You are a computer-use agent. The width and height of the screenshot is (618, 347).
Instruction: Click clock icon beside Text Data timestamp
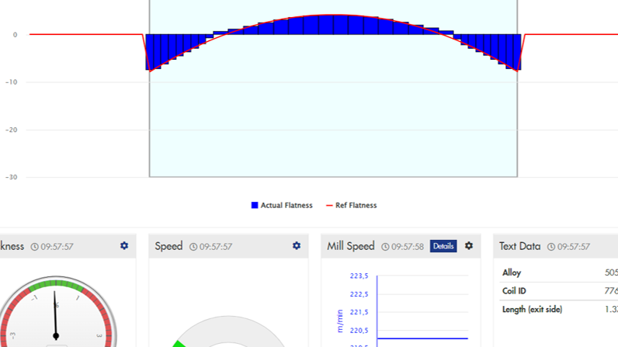point(551,247)
